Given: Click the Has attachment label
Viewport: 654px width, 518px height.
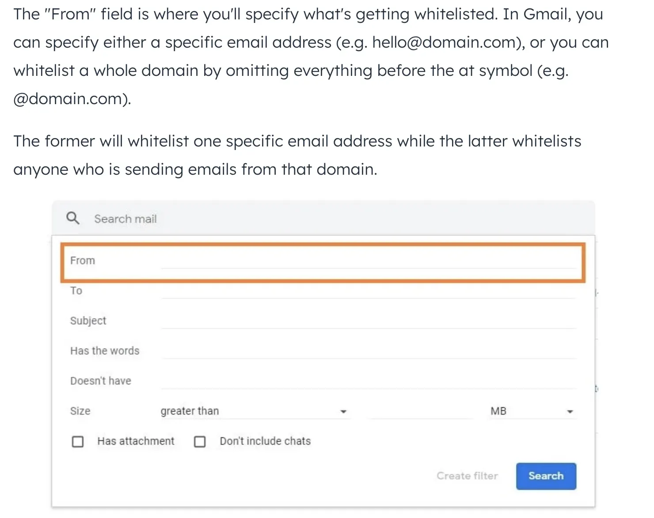Looking at the screenshot, I should [136, 441].
